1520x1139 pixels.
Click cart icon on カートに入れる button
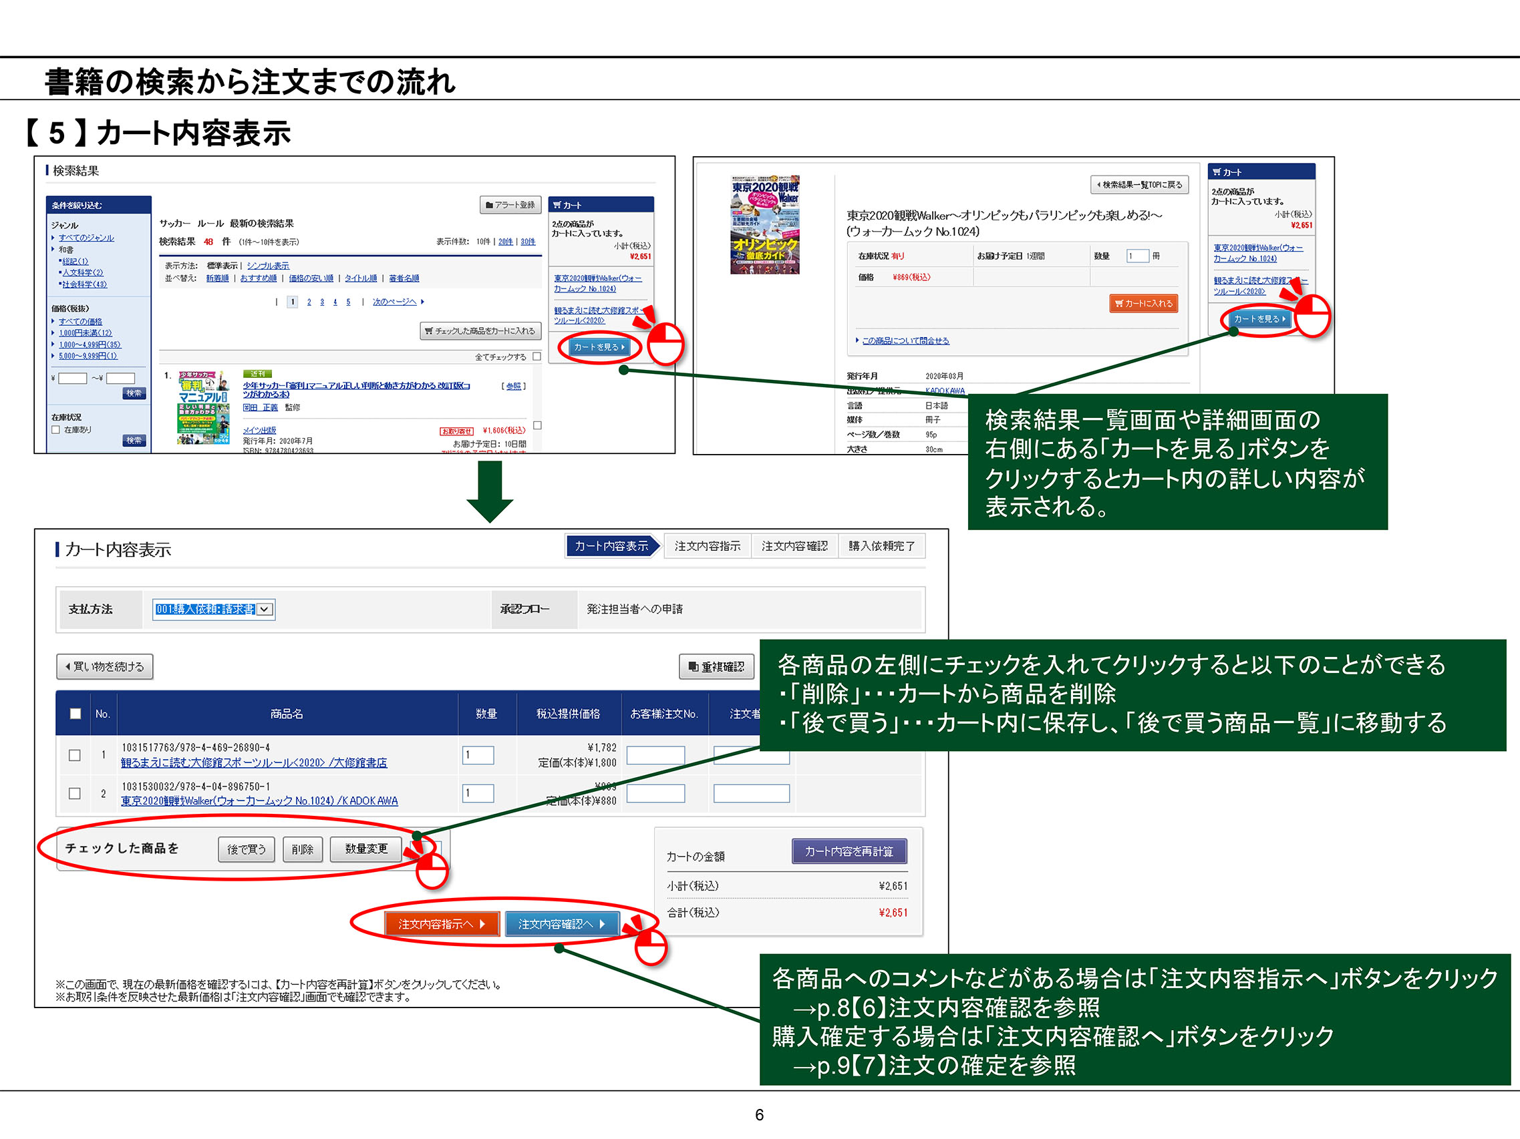click(1119, 304)
